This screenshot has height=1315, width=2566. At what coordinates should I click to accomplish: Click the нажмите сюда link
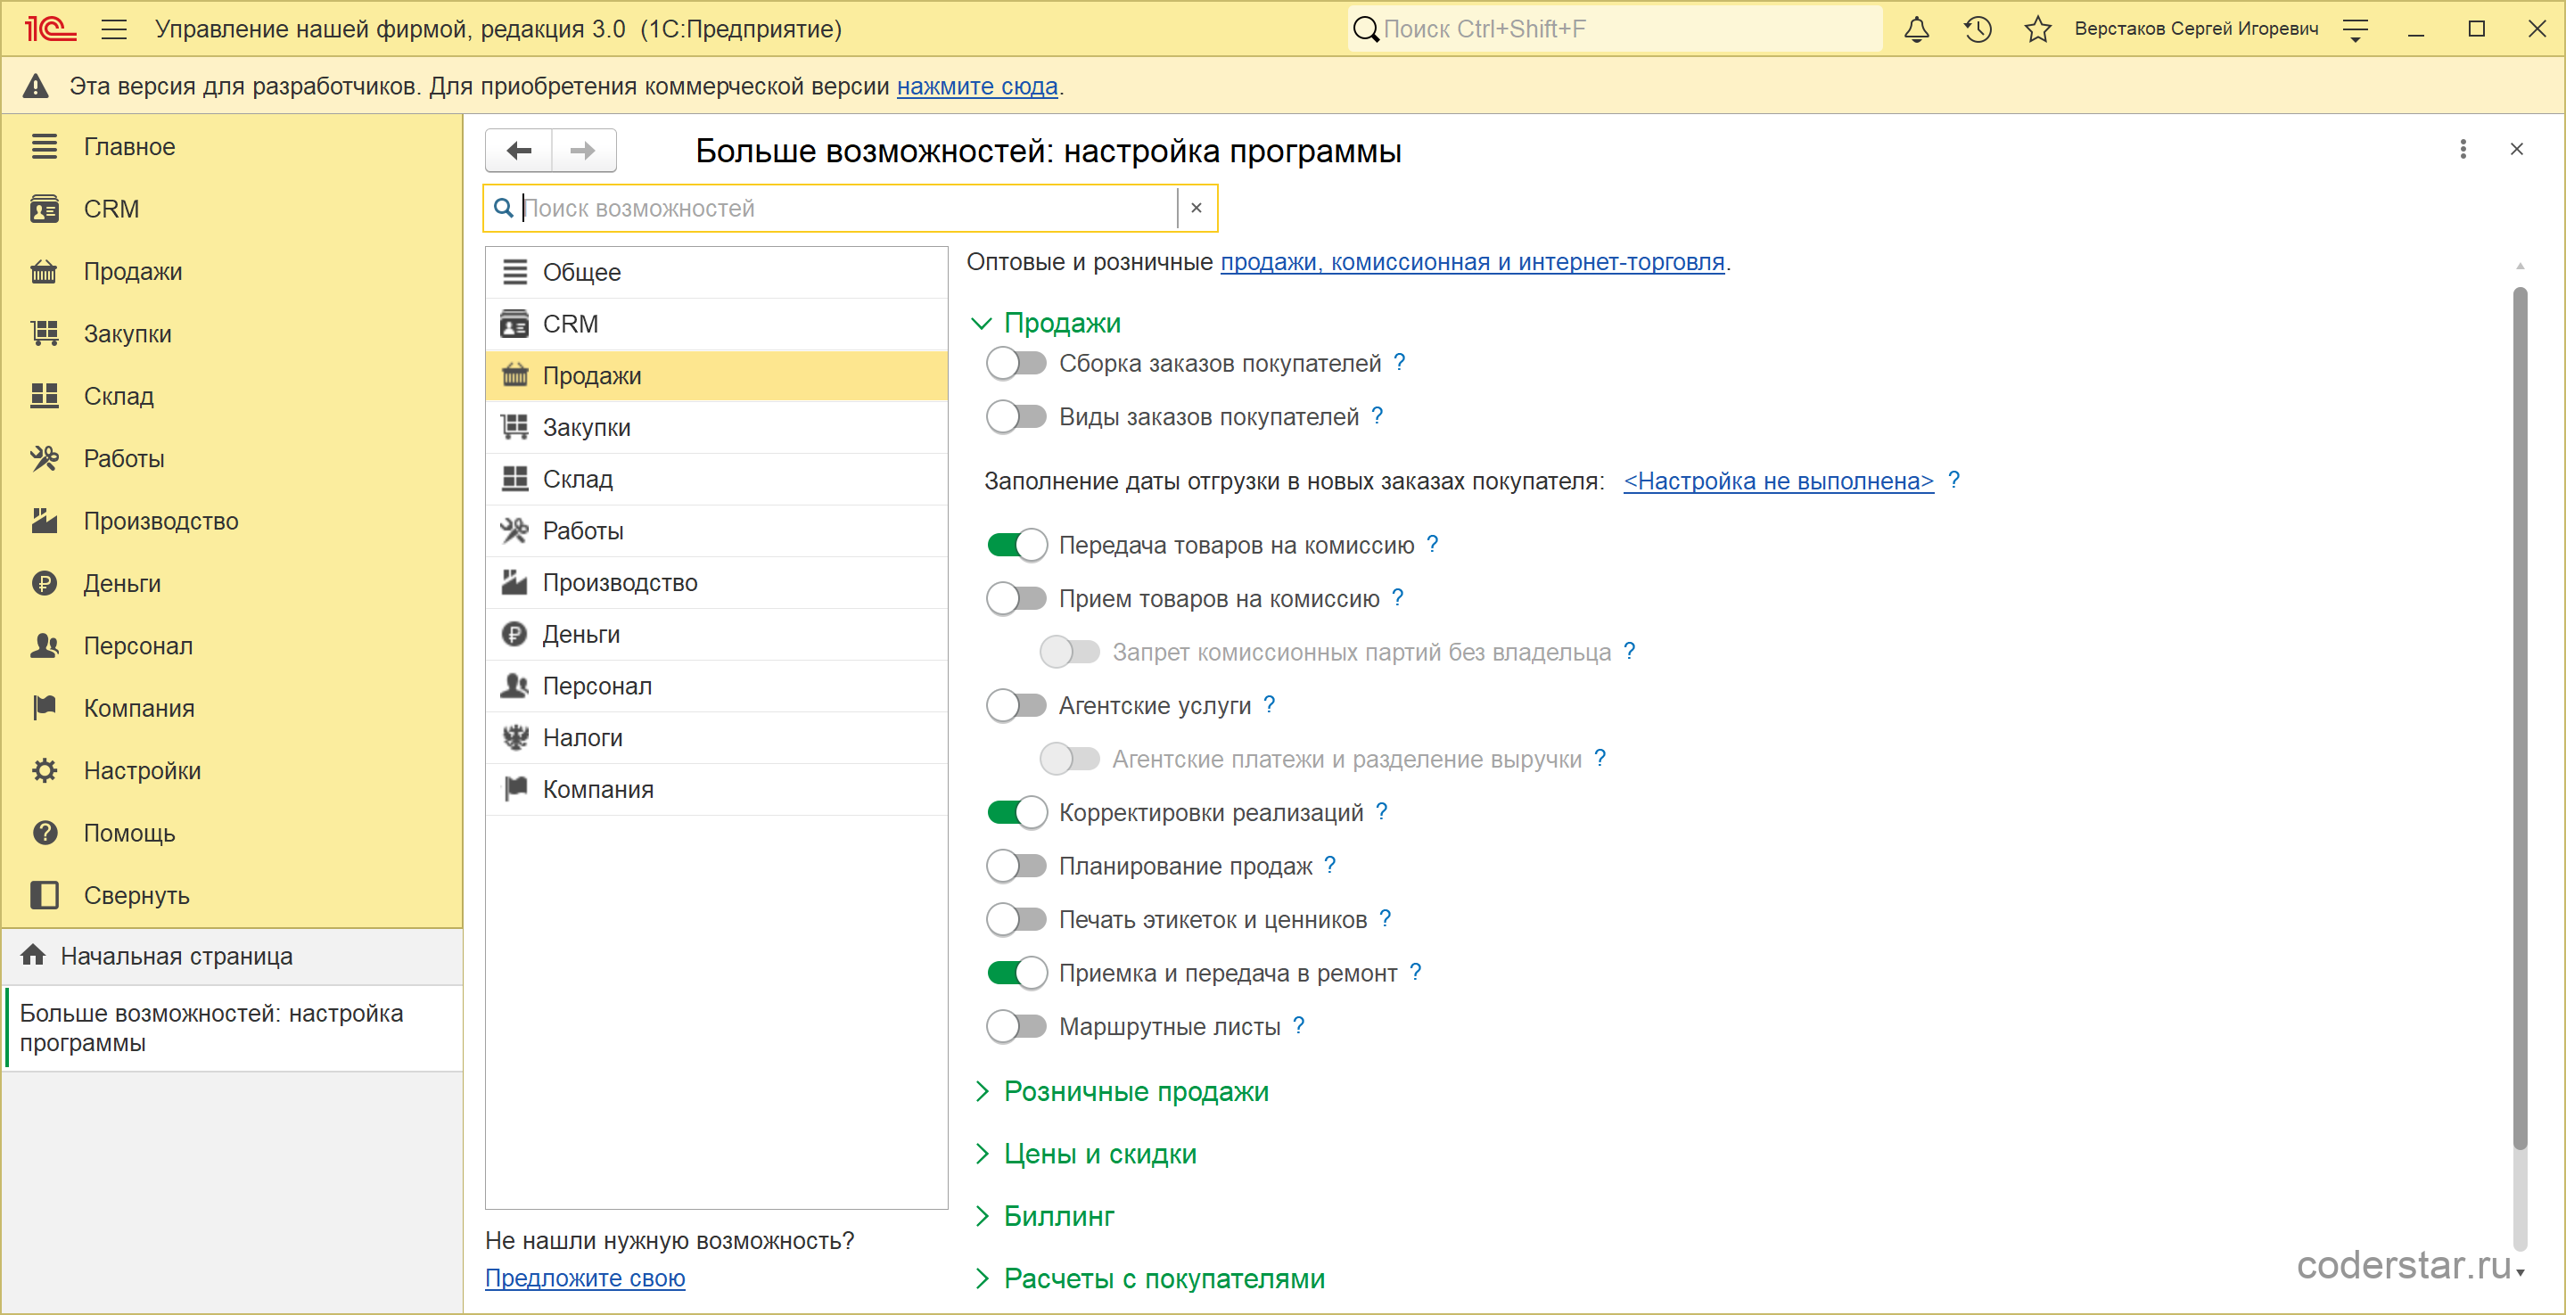point(976,86)
